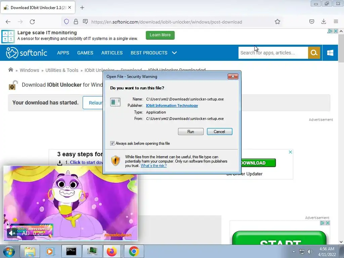
Task: Open Windows Media Player from the taskbar
Action: [x=50, y=251]
